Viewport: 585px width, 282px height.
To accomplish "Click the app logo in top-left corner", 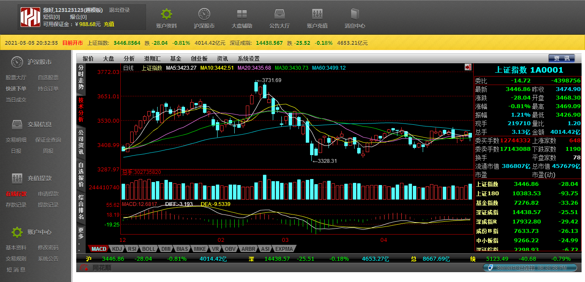I will pos(30,17).
